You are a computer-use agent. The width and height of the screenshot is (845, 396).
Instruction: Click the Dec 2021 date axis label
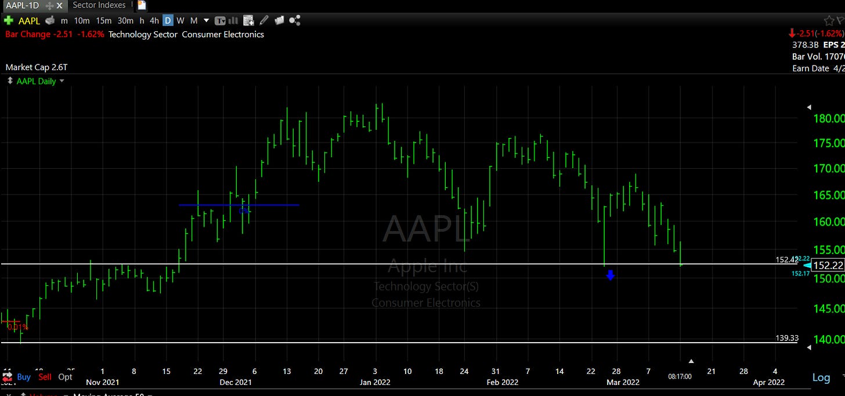236,382
